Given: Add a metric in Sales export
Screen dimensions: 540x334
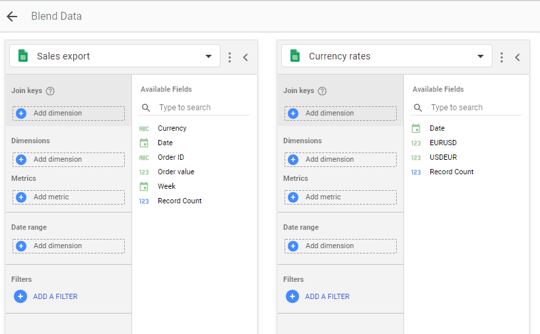Looking at the screenshot, I should point(69,197).
